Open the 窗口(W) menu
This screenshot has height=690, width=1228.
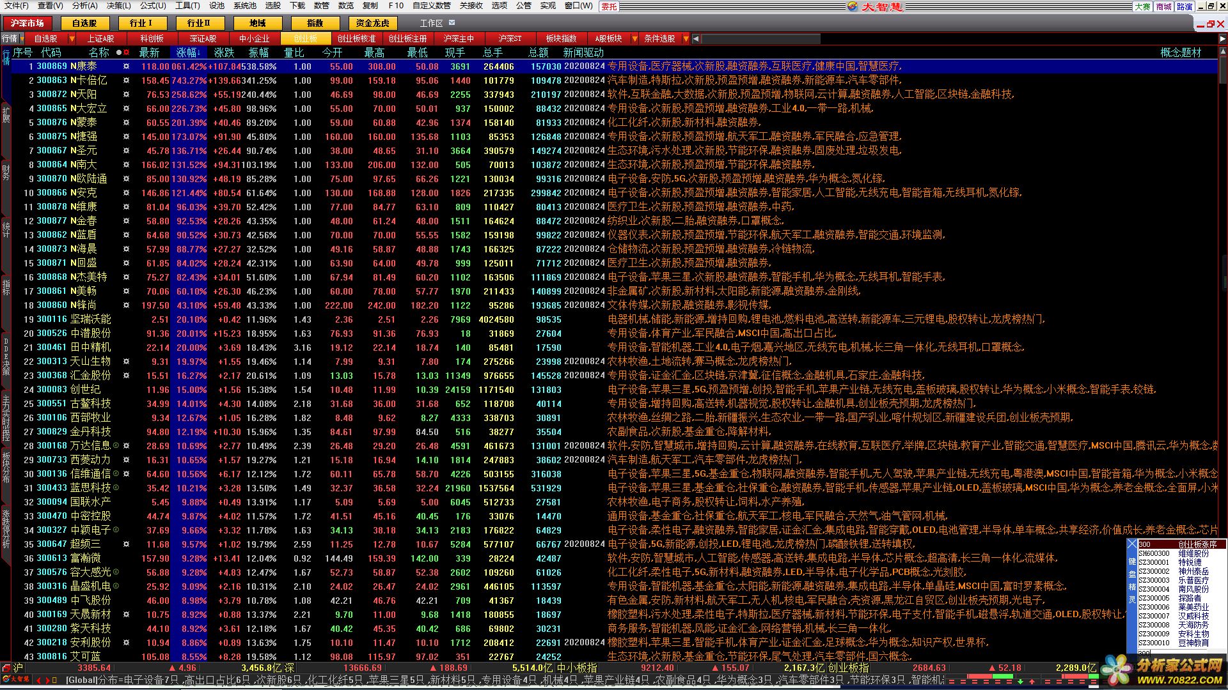click(579, 6)
